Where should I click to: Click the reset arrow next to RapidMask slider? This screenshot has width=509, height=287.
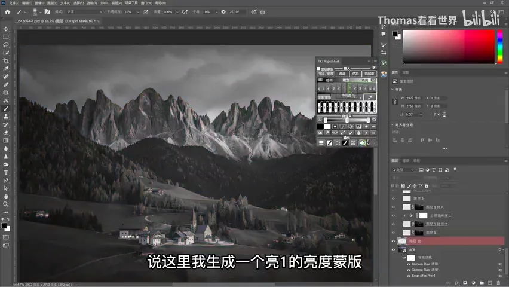click(373, 120)
